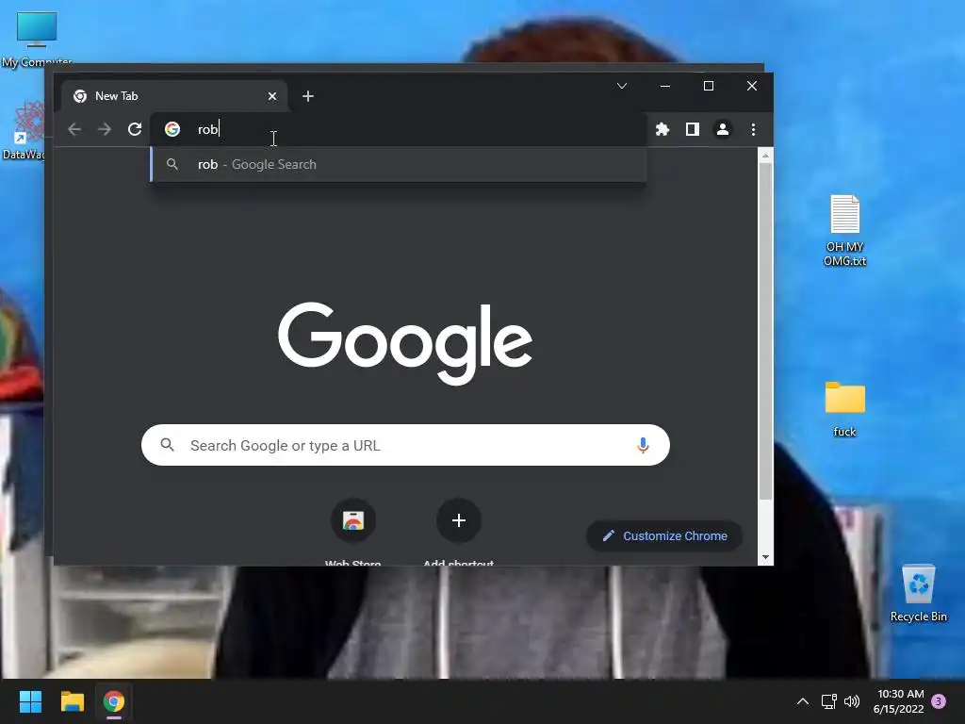Viewport: 965px width, 724px height.
Task: Close the Chrome window
Action: [751, 86]
